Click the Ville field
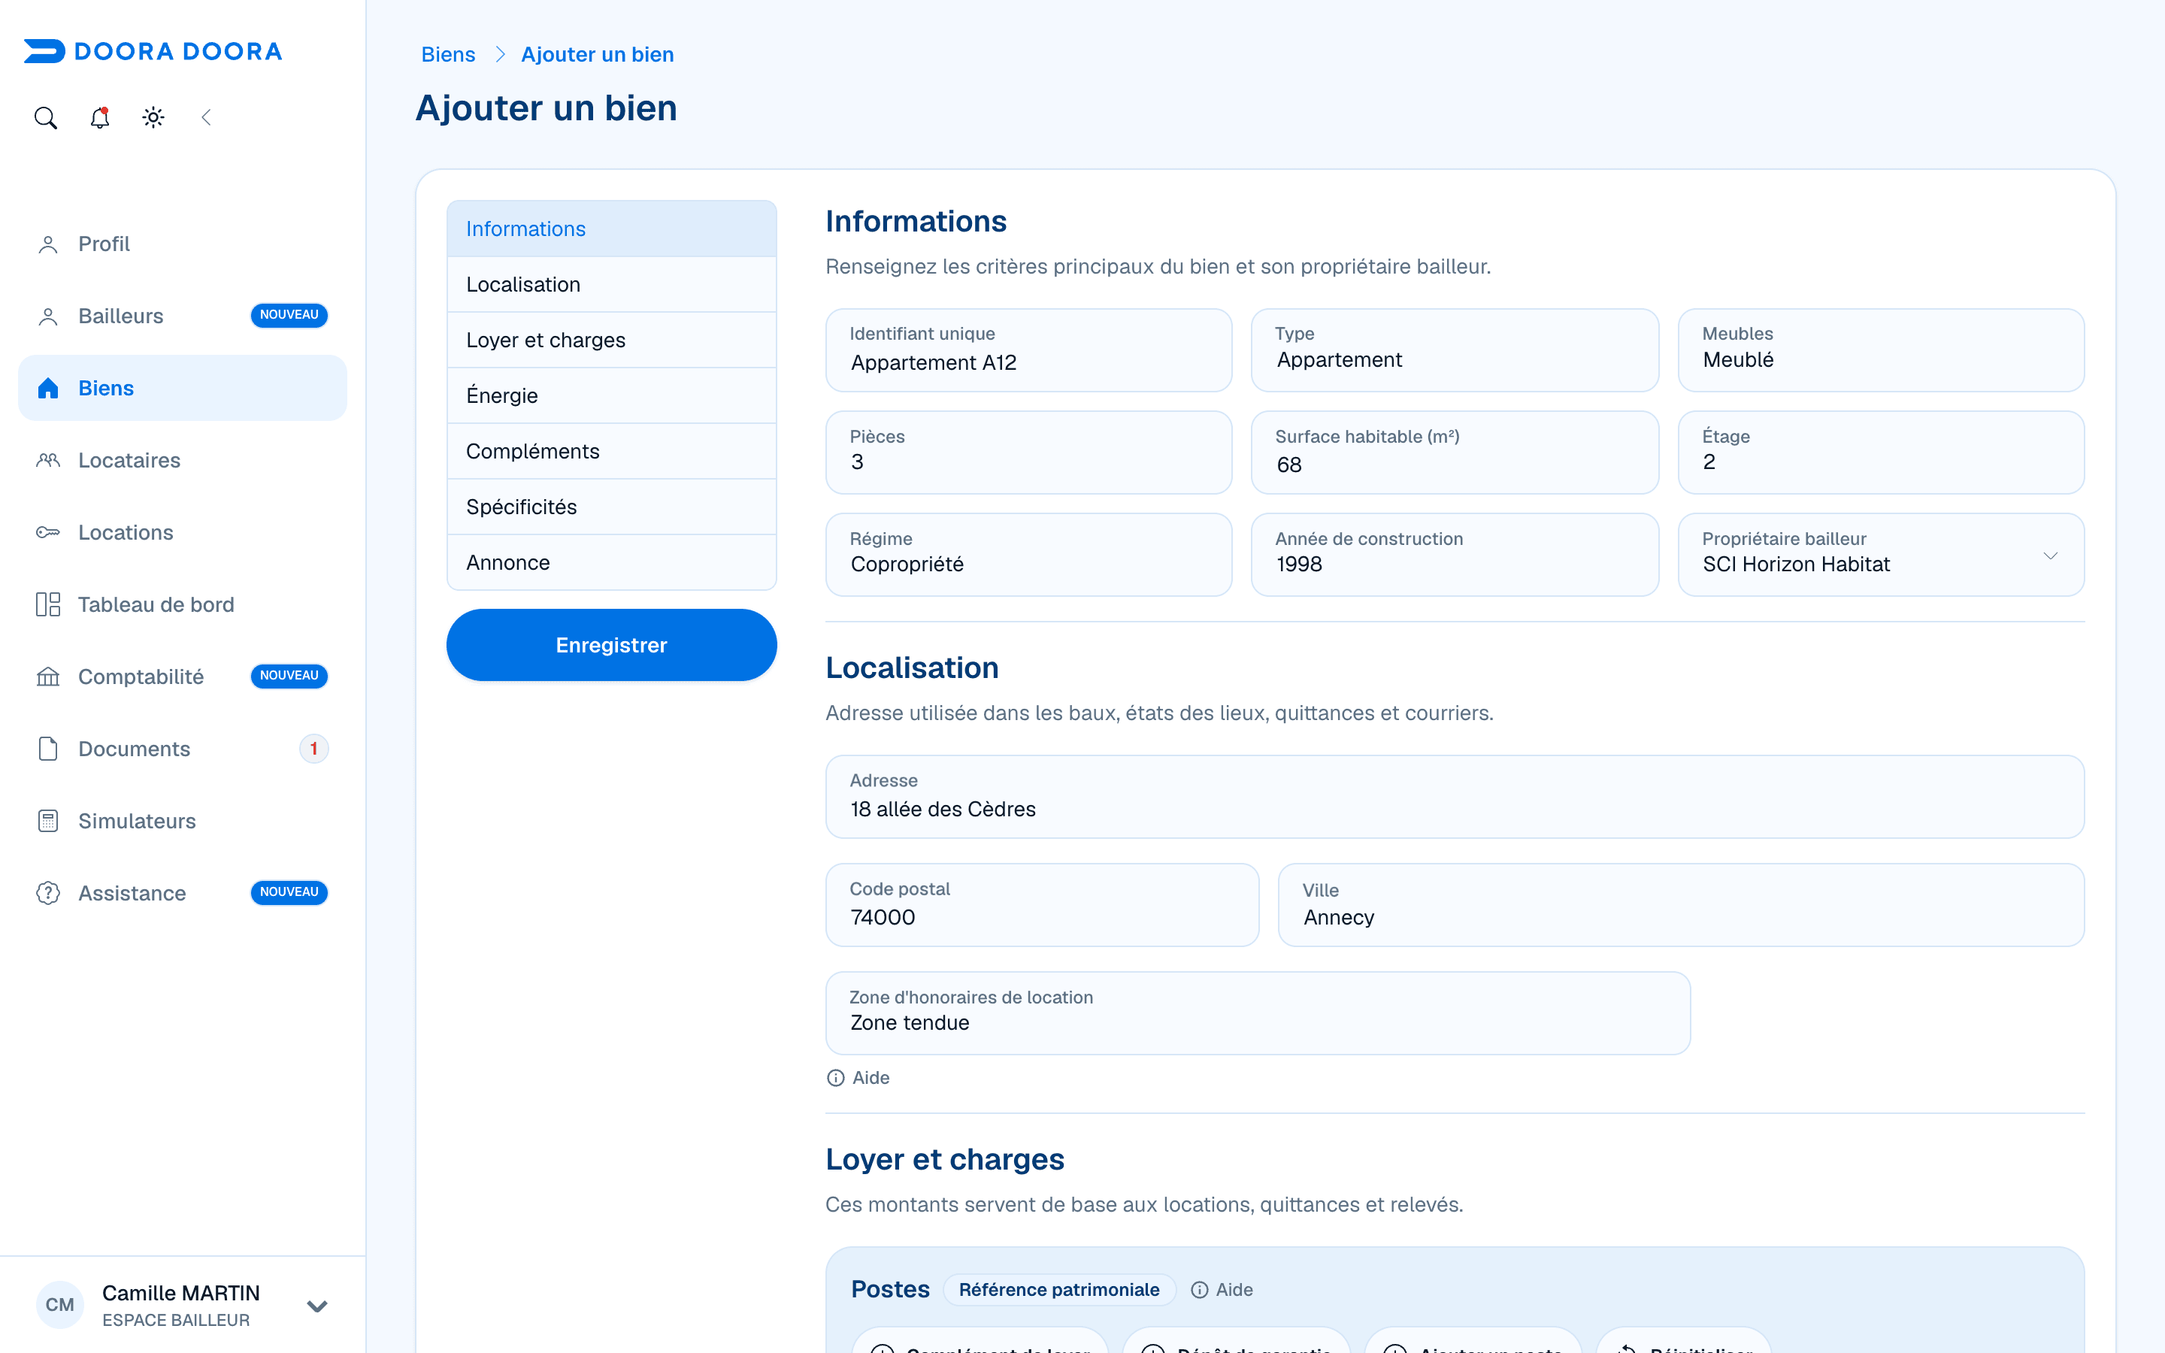Screen dimensions: 2165x1353 (x=1681, y=905)
